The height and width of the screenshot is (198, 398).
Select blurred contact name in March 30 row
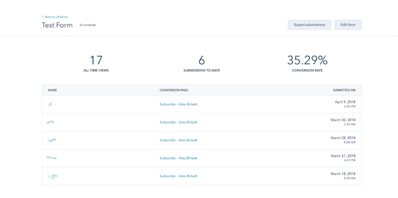coord(51,122)
